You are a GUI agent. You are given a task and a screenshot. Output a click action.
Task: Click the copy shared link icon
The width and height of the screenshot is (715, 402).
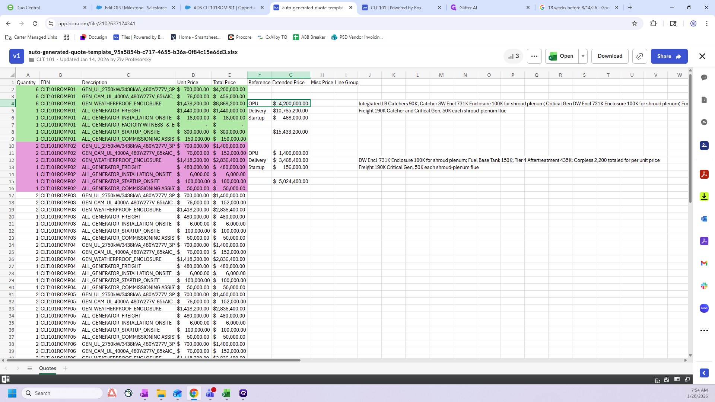639,56
